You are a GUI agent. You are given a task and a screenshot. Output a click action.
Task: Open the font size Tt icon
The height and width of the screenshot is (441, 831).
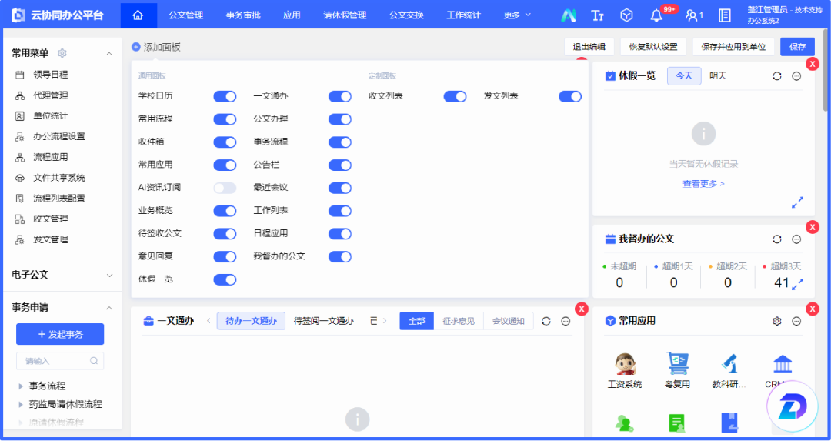coord(597,15)
